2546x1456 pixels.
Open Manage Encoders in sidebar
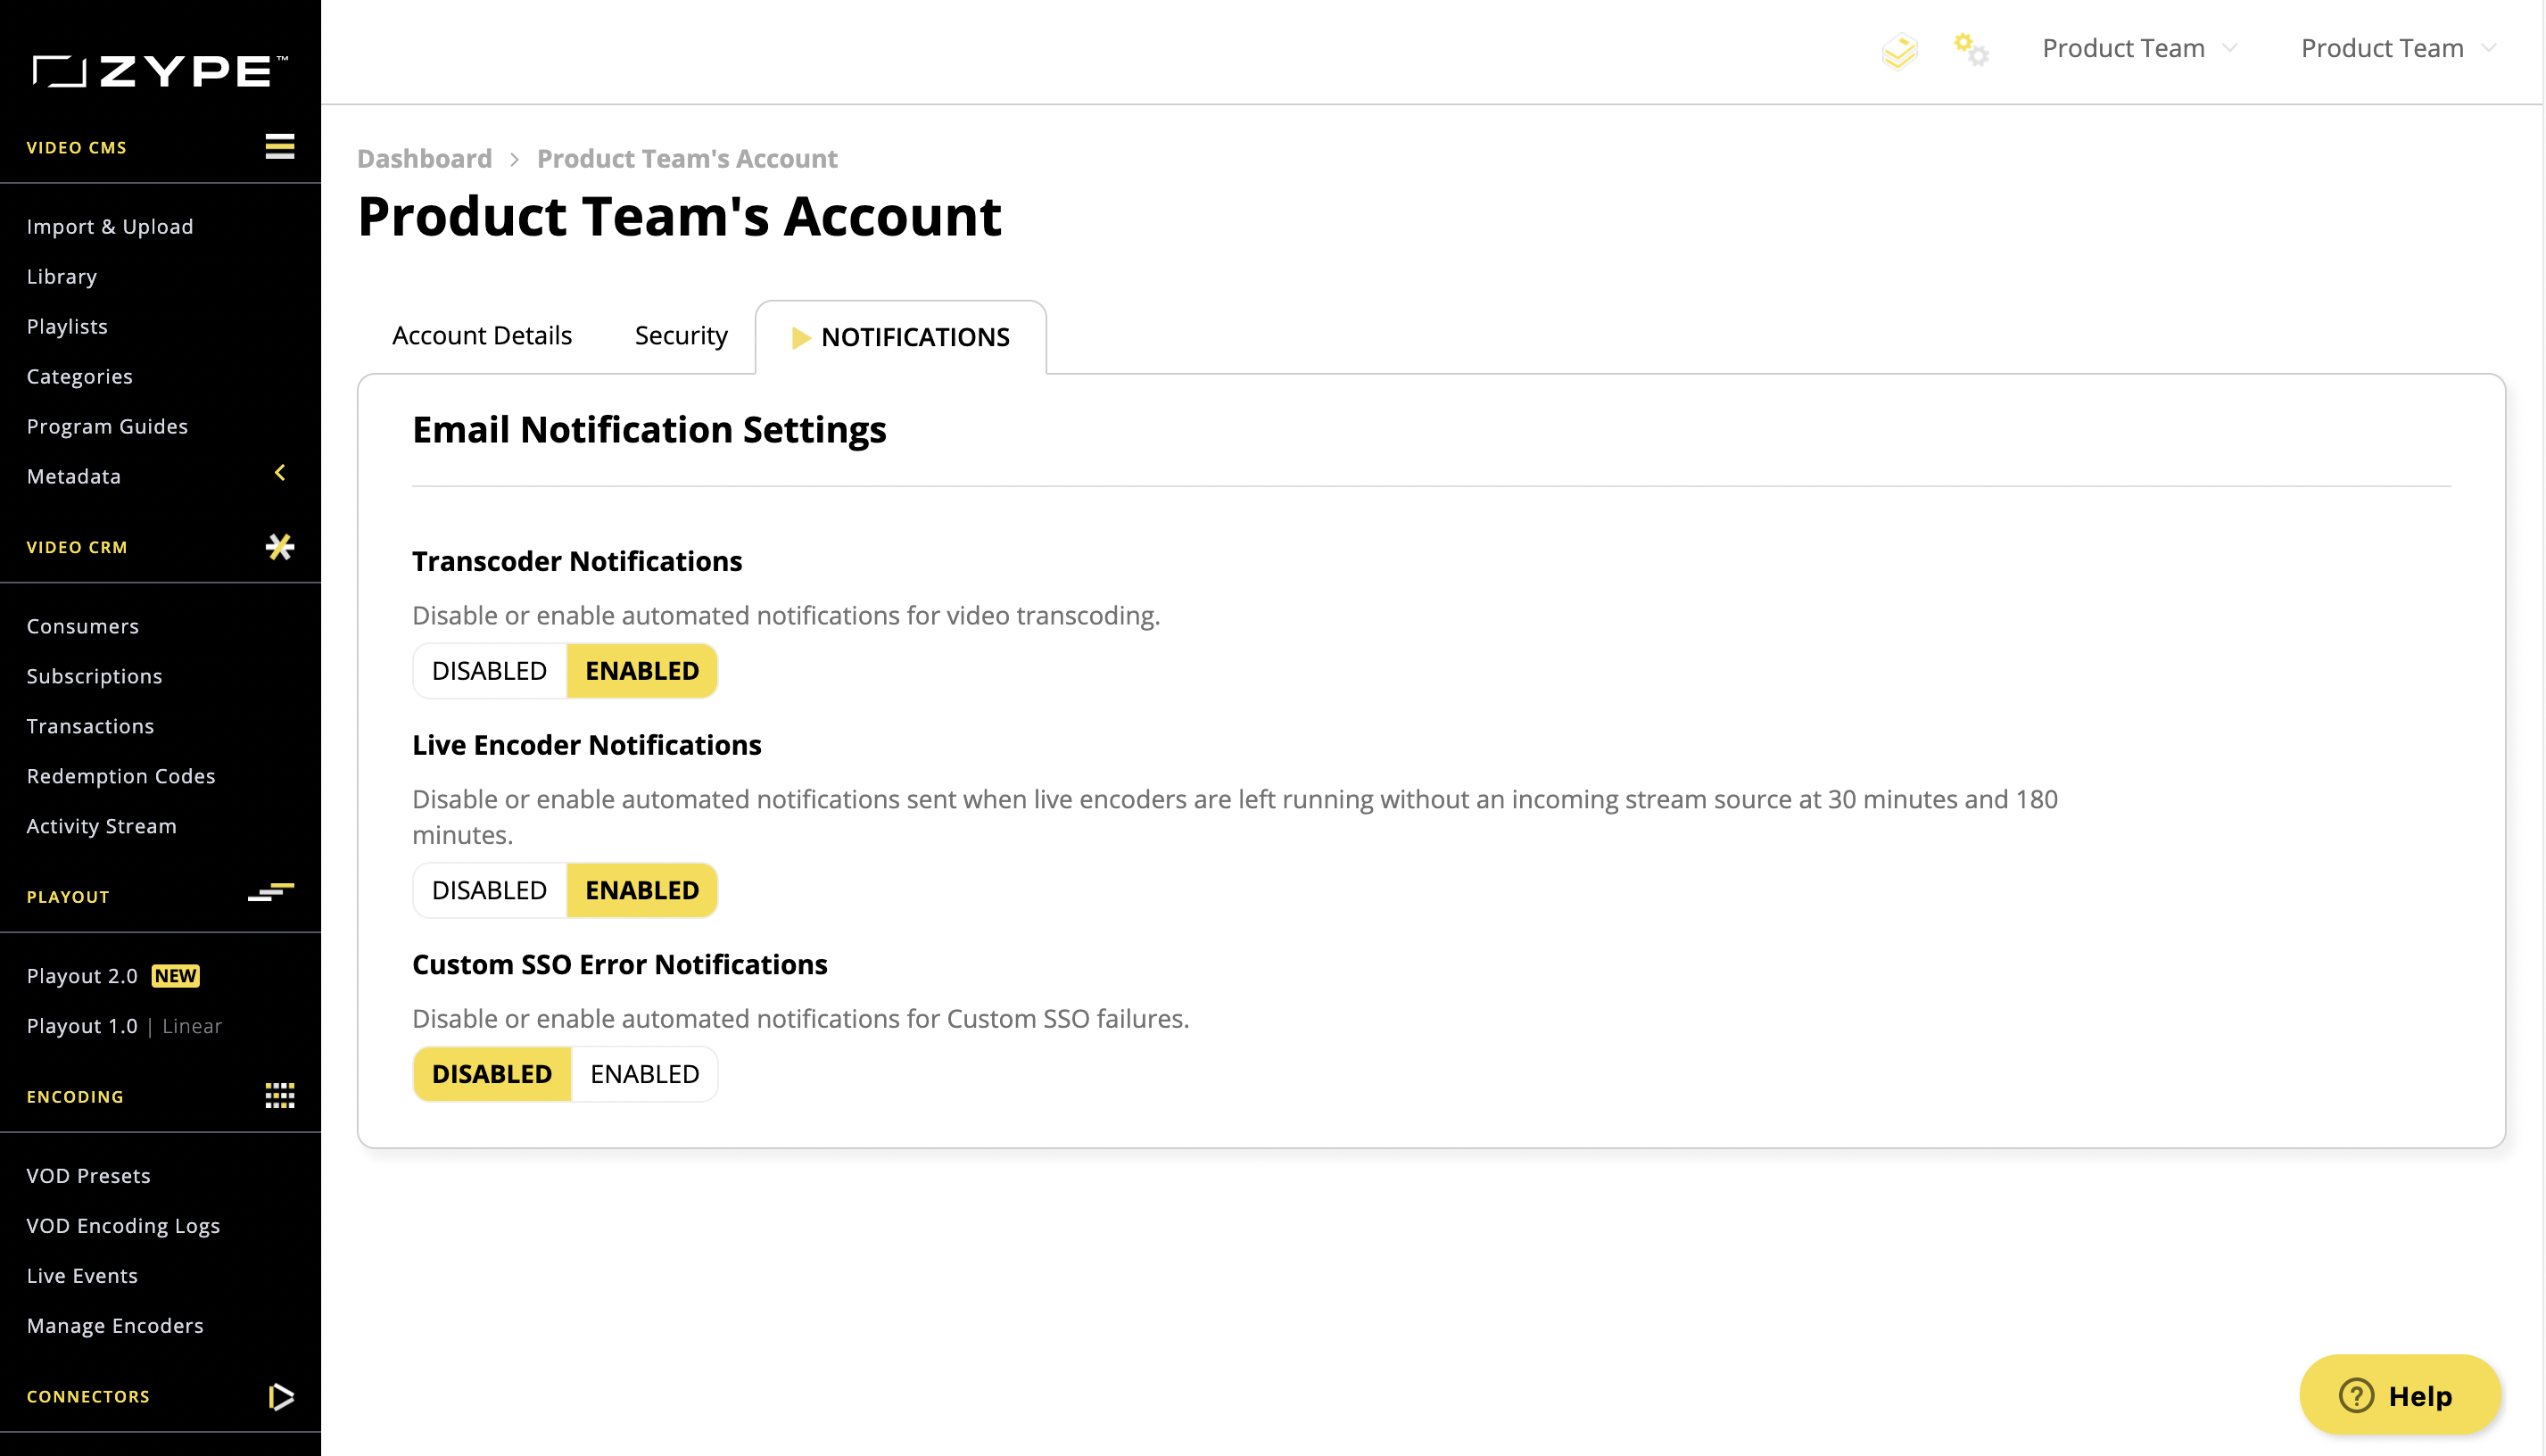(x=115, y=1326)
